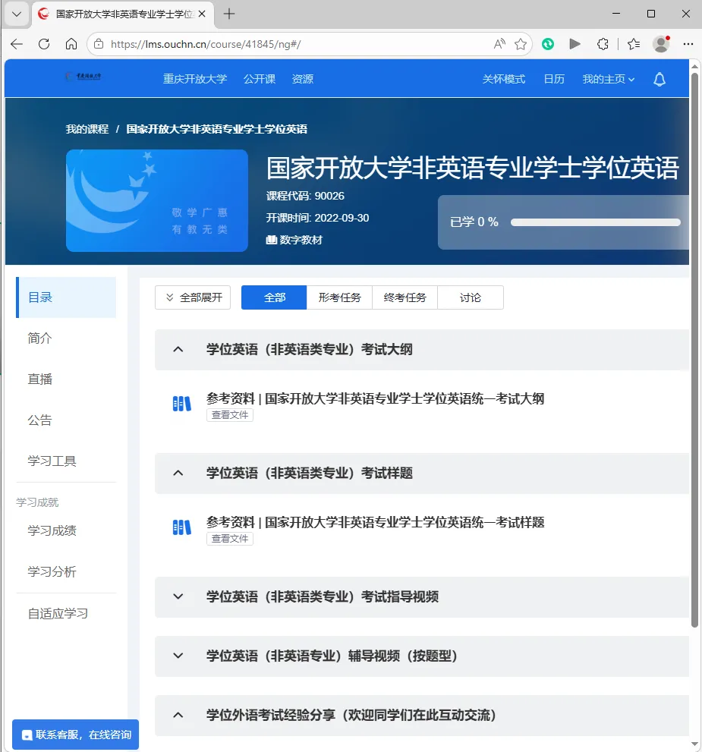Viewport: 702px width, 752px height.
Task: Click the gray play-arrow extension icon
Action: (575, 44)
